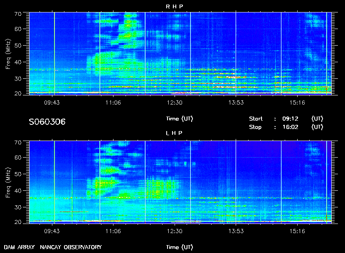Click the 12:30 time label under LHP panel
This screenshot has height=253, width=345.
175,231
